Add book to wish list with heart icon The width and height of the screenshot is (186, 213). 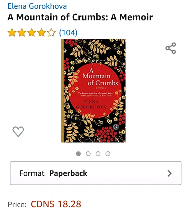coord(18,131)
